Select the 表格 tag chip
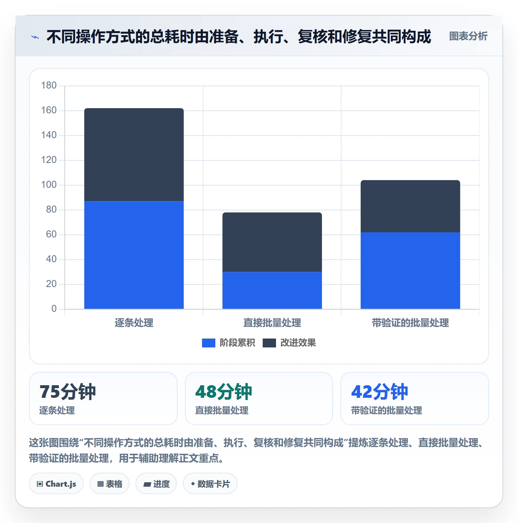 (x=110, y=484)
